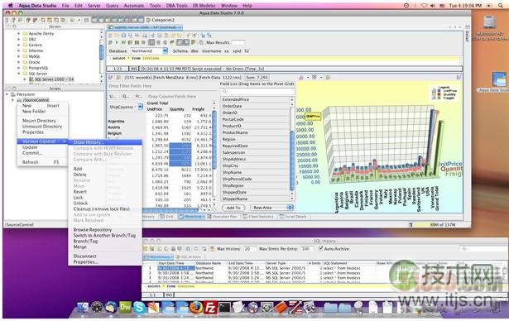Click the field list vertical scrollbar
Viewport: 509px width, 321px height.
pos(292,149)
